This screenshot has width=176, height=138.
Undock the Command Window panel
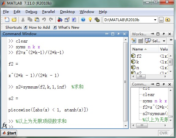tap(118, 34)
